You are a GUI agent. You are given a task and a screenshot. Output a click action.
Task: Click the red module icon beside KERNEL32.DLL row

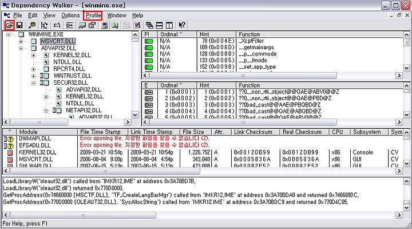pos(10,153)
